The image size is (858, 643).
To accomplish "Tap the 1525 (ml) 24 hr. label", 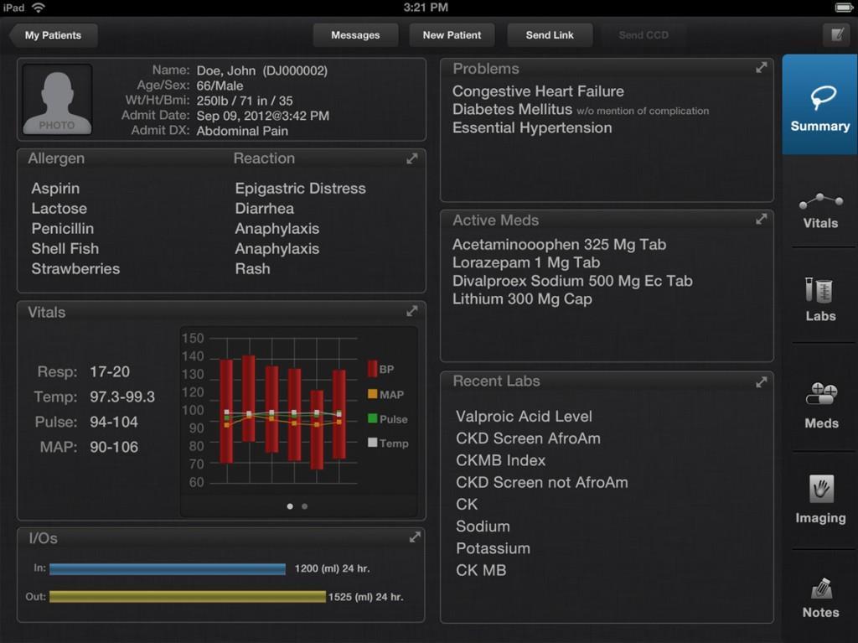I will tap(365, 597).
